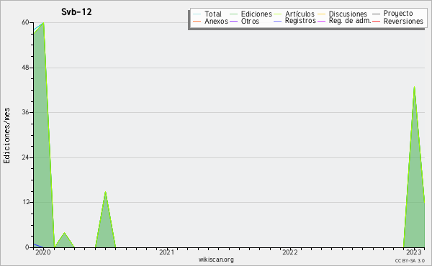Click the y-axis value 12
Viewport: 432px width, 266px height.
point(26,202)
